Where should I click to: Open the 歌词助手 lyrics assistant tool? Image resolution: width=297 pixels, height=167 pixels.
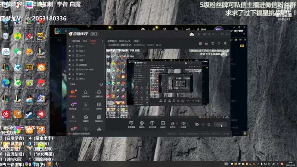pyautogui.click(x=99, y=118)
